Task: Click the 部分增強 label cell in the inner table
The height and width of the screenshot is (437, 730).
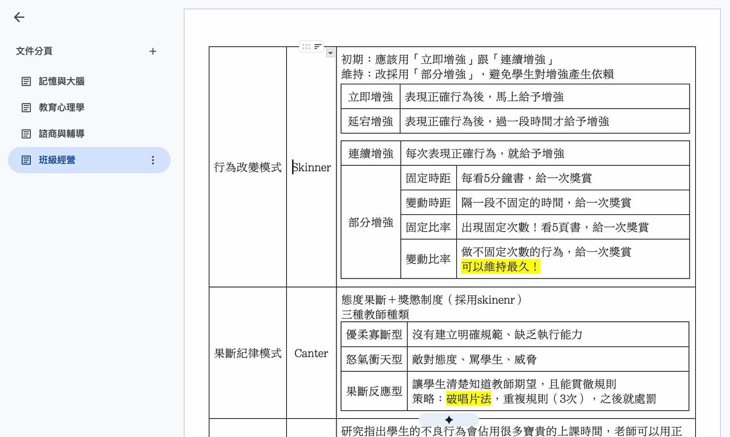Action: [371, 222]
